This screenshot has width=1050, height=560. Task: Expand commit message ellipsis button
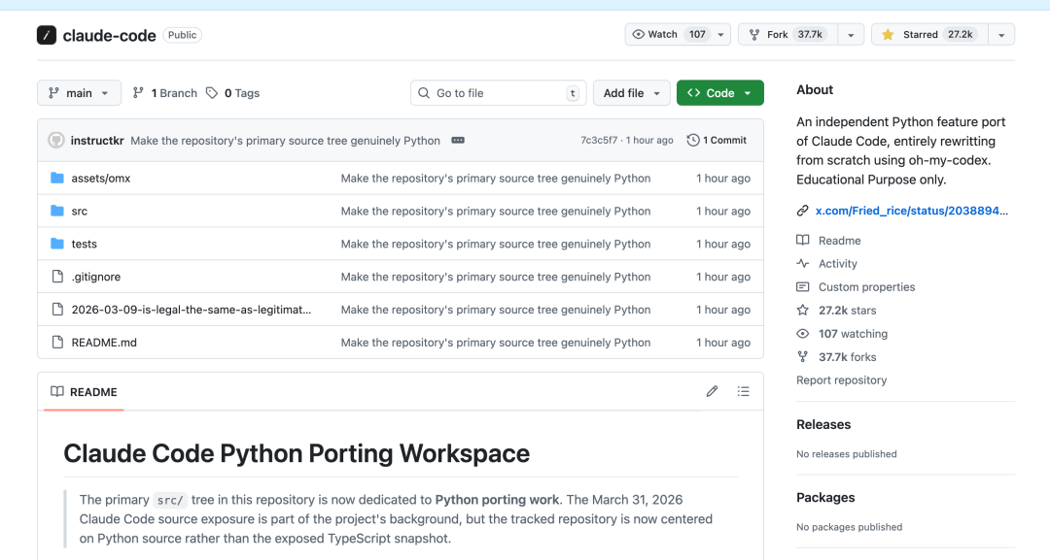pos(458,141)
